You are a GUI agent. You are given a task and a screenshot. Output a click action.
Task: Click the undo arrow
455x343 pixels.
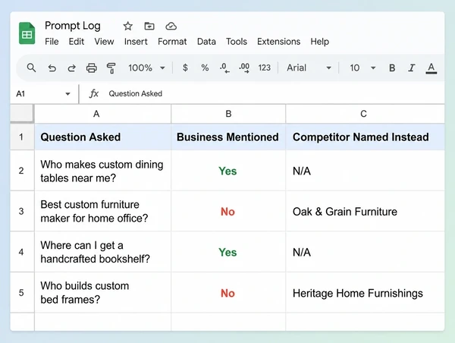pyautogui.click(x=52, y=68)
